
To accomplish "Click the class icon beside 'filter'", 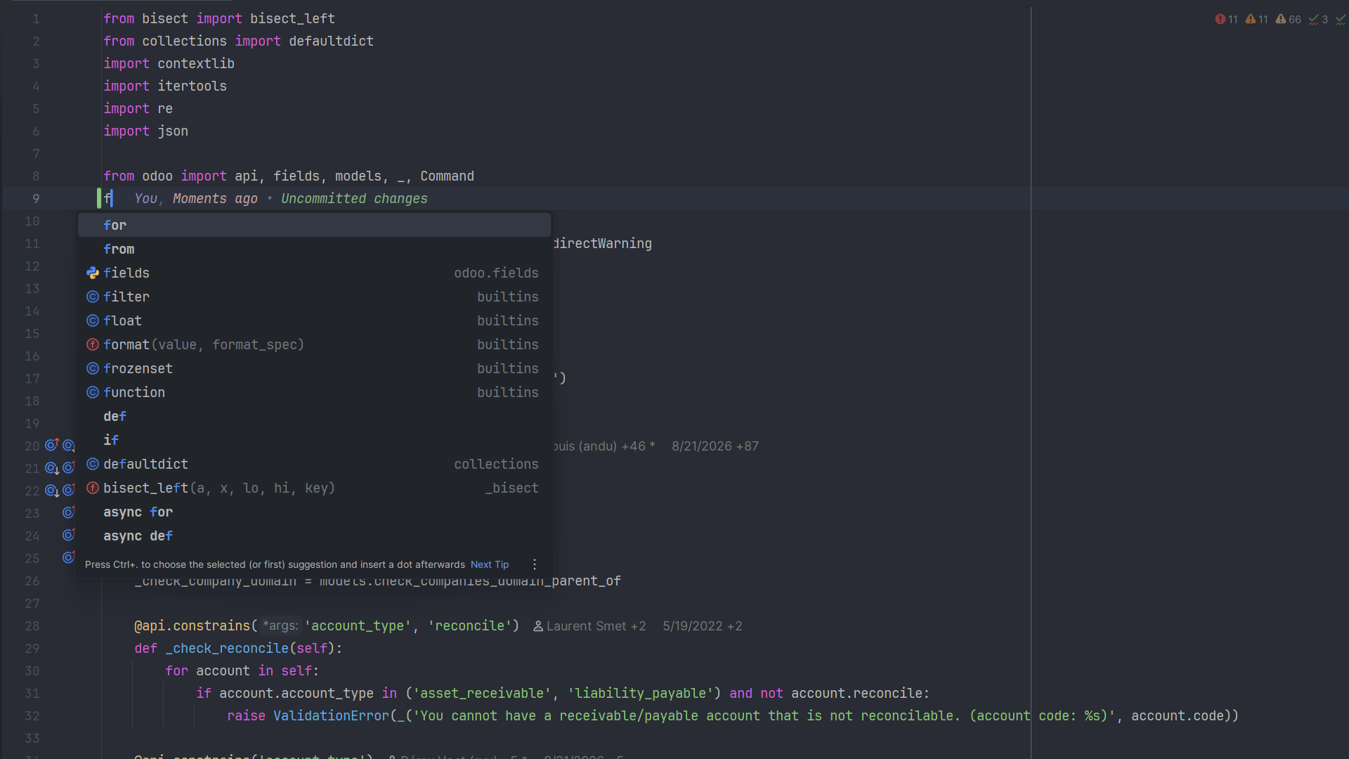I will 93,297.
